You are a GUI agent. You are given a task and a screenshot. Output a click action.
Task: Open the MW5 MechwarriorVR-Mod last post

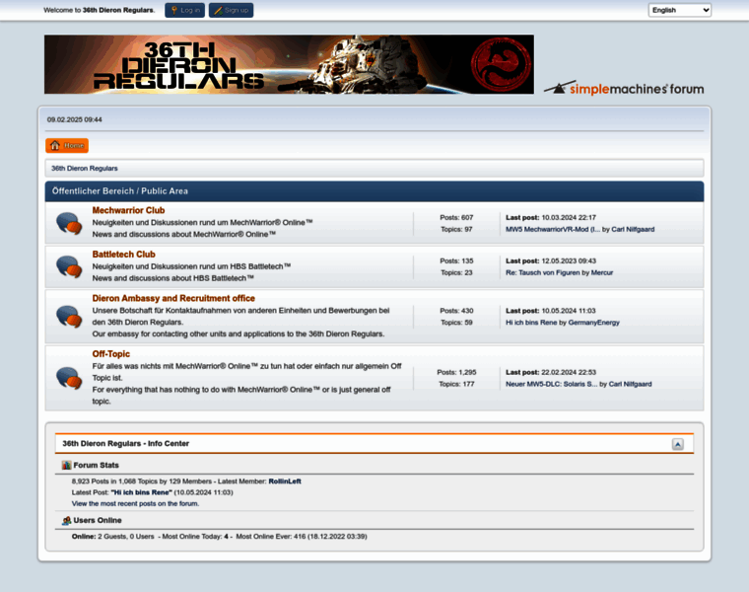[553, 230]
